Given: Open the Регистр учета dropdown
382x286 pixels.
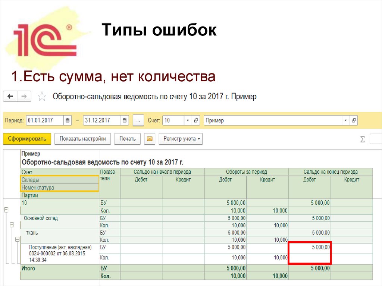Looking at the screenshot, I should (x=181, y=139).
